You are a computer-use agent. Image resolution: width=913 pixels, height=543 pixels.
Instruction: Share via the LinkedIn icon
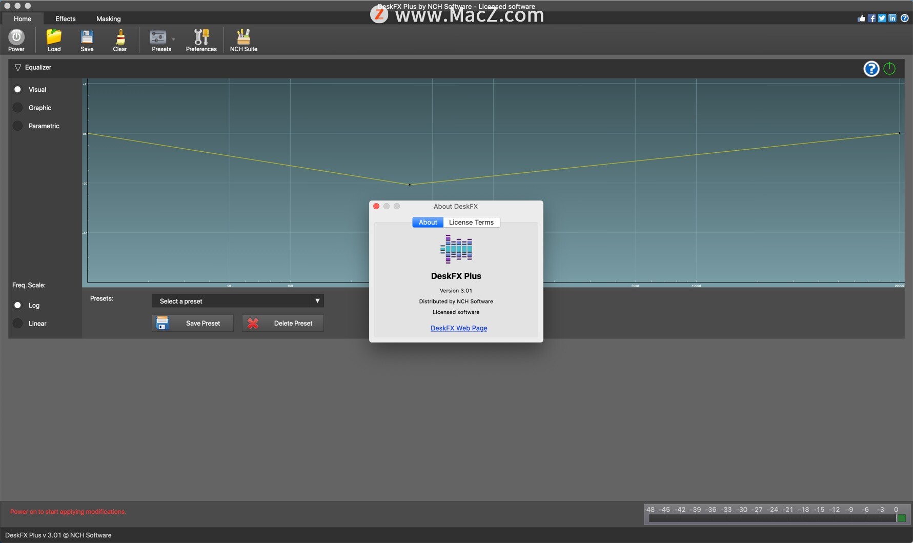892,18
